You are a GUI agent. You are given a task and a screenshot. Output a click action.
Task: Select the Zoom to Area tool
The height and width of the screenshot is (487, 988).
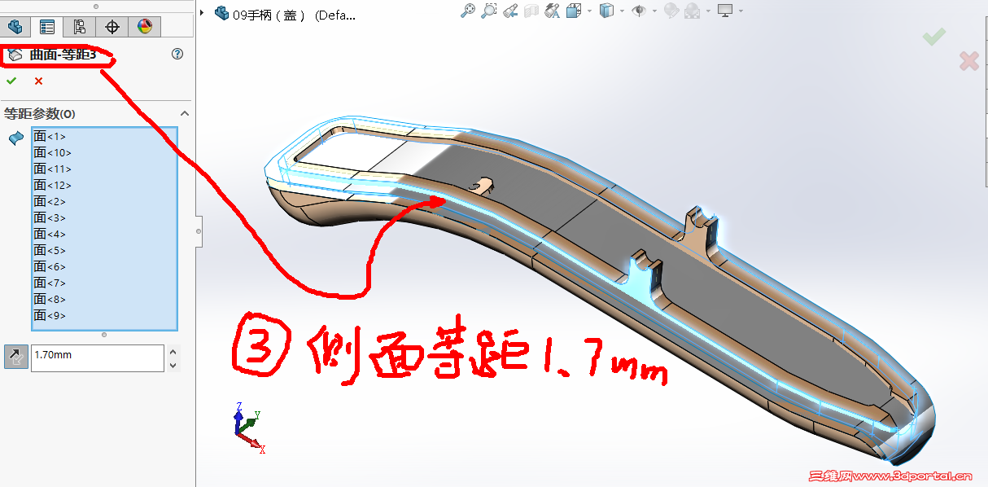pyautogui.click(x=488, y=11)
